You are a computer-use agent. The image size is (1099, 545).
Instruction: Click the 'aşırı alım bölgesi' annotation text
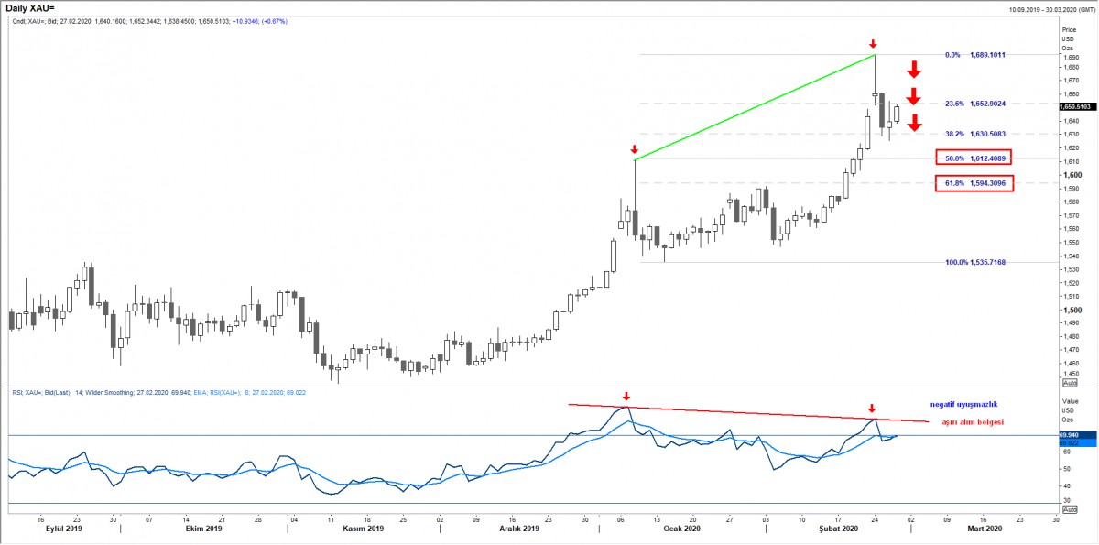tap(973, 421)
